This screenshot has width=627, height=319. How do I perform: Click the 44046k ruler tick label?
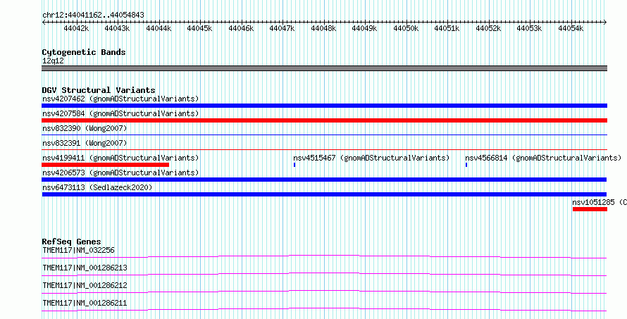[241, 28]
